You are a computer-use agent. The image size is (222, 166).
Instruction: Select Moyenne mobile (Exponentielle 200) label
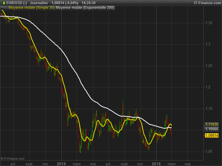pos(85,8)
